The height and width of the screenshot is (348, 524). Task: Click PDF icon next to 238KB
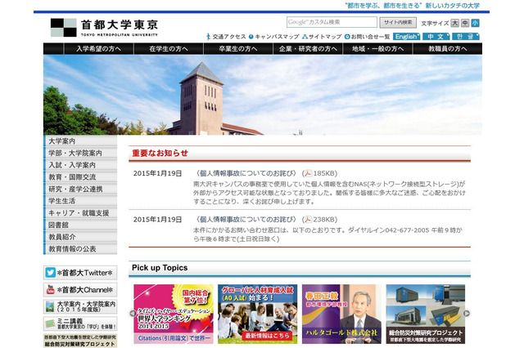pyautogui.click(x=308, y=219)
